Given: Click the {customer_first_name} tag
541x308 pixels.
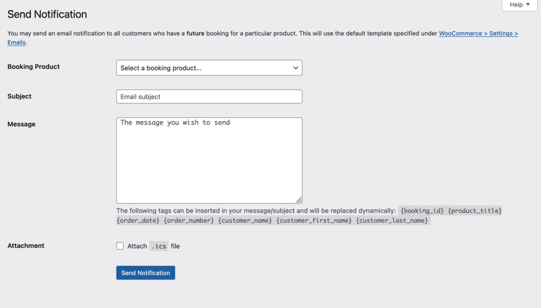Looking at the screenshot, I should coord(314,221).
